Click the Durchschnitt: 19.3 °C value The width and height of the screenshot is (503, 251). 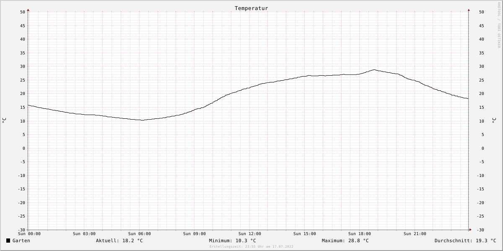(x=465, y=241)
